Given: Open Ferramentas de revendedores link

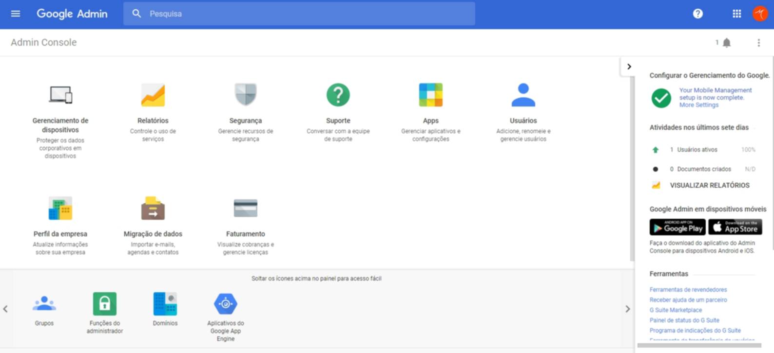Looking at the screenshot, I should (x=688, y=290).
